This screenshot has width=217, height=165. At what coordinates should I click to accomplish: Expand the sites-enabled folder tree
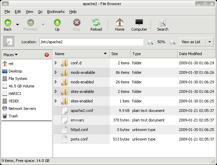click(x=56, y=101)
